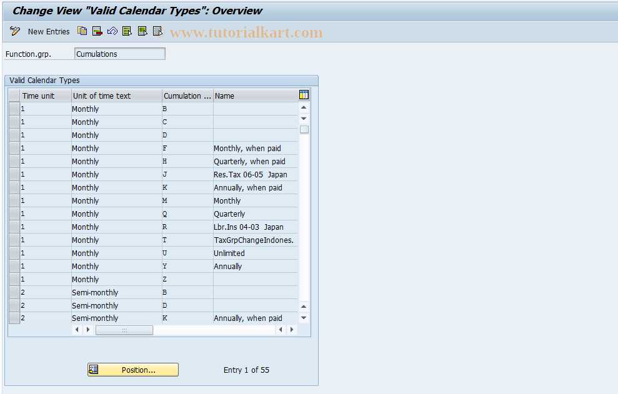The width and height of the screenshot is (618, 394).
Task: Select row with cumulation B Monthly
Action: point(14,109)
